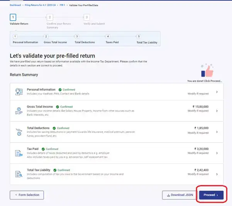Click green Confirmed check beside Tax Paid
This screenshot has height=206, width=232.
(x=43, y=149)
